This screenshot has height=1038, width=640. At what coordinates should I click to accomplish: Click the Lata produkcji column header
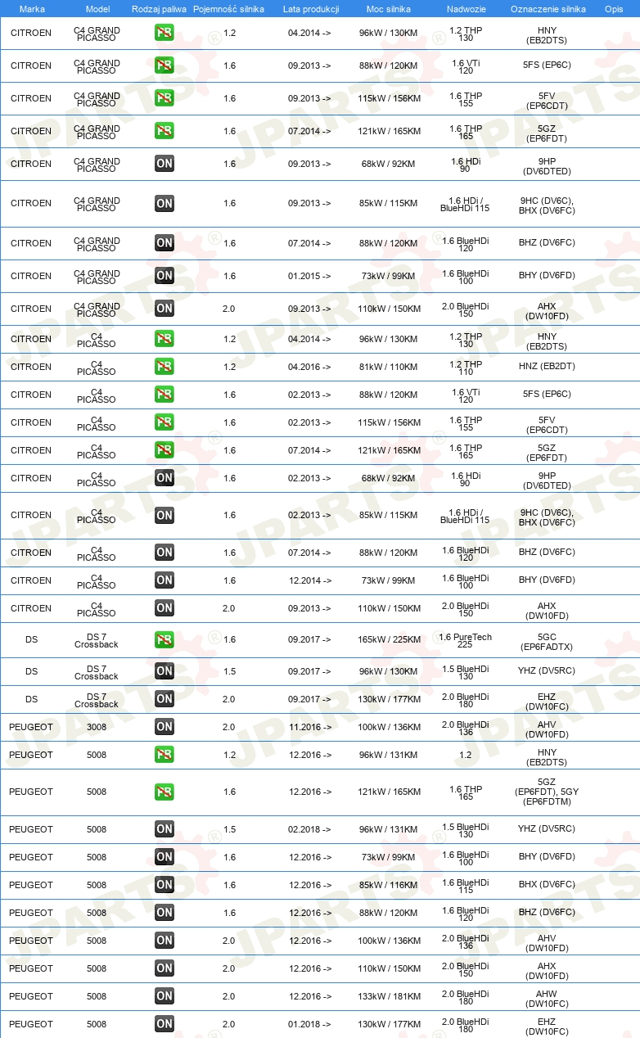click(311, 8)
